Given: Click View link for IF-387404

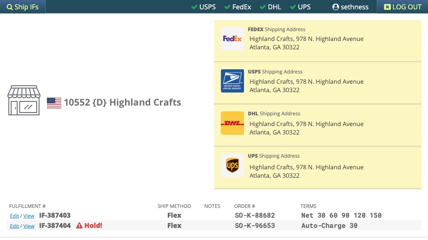Looking at the screenshot, I should [x=29, y=226].
